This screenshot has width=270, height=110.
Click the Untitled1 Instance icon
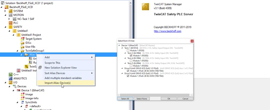pos(18,70)
